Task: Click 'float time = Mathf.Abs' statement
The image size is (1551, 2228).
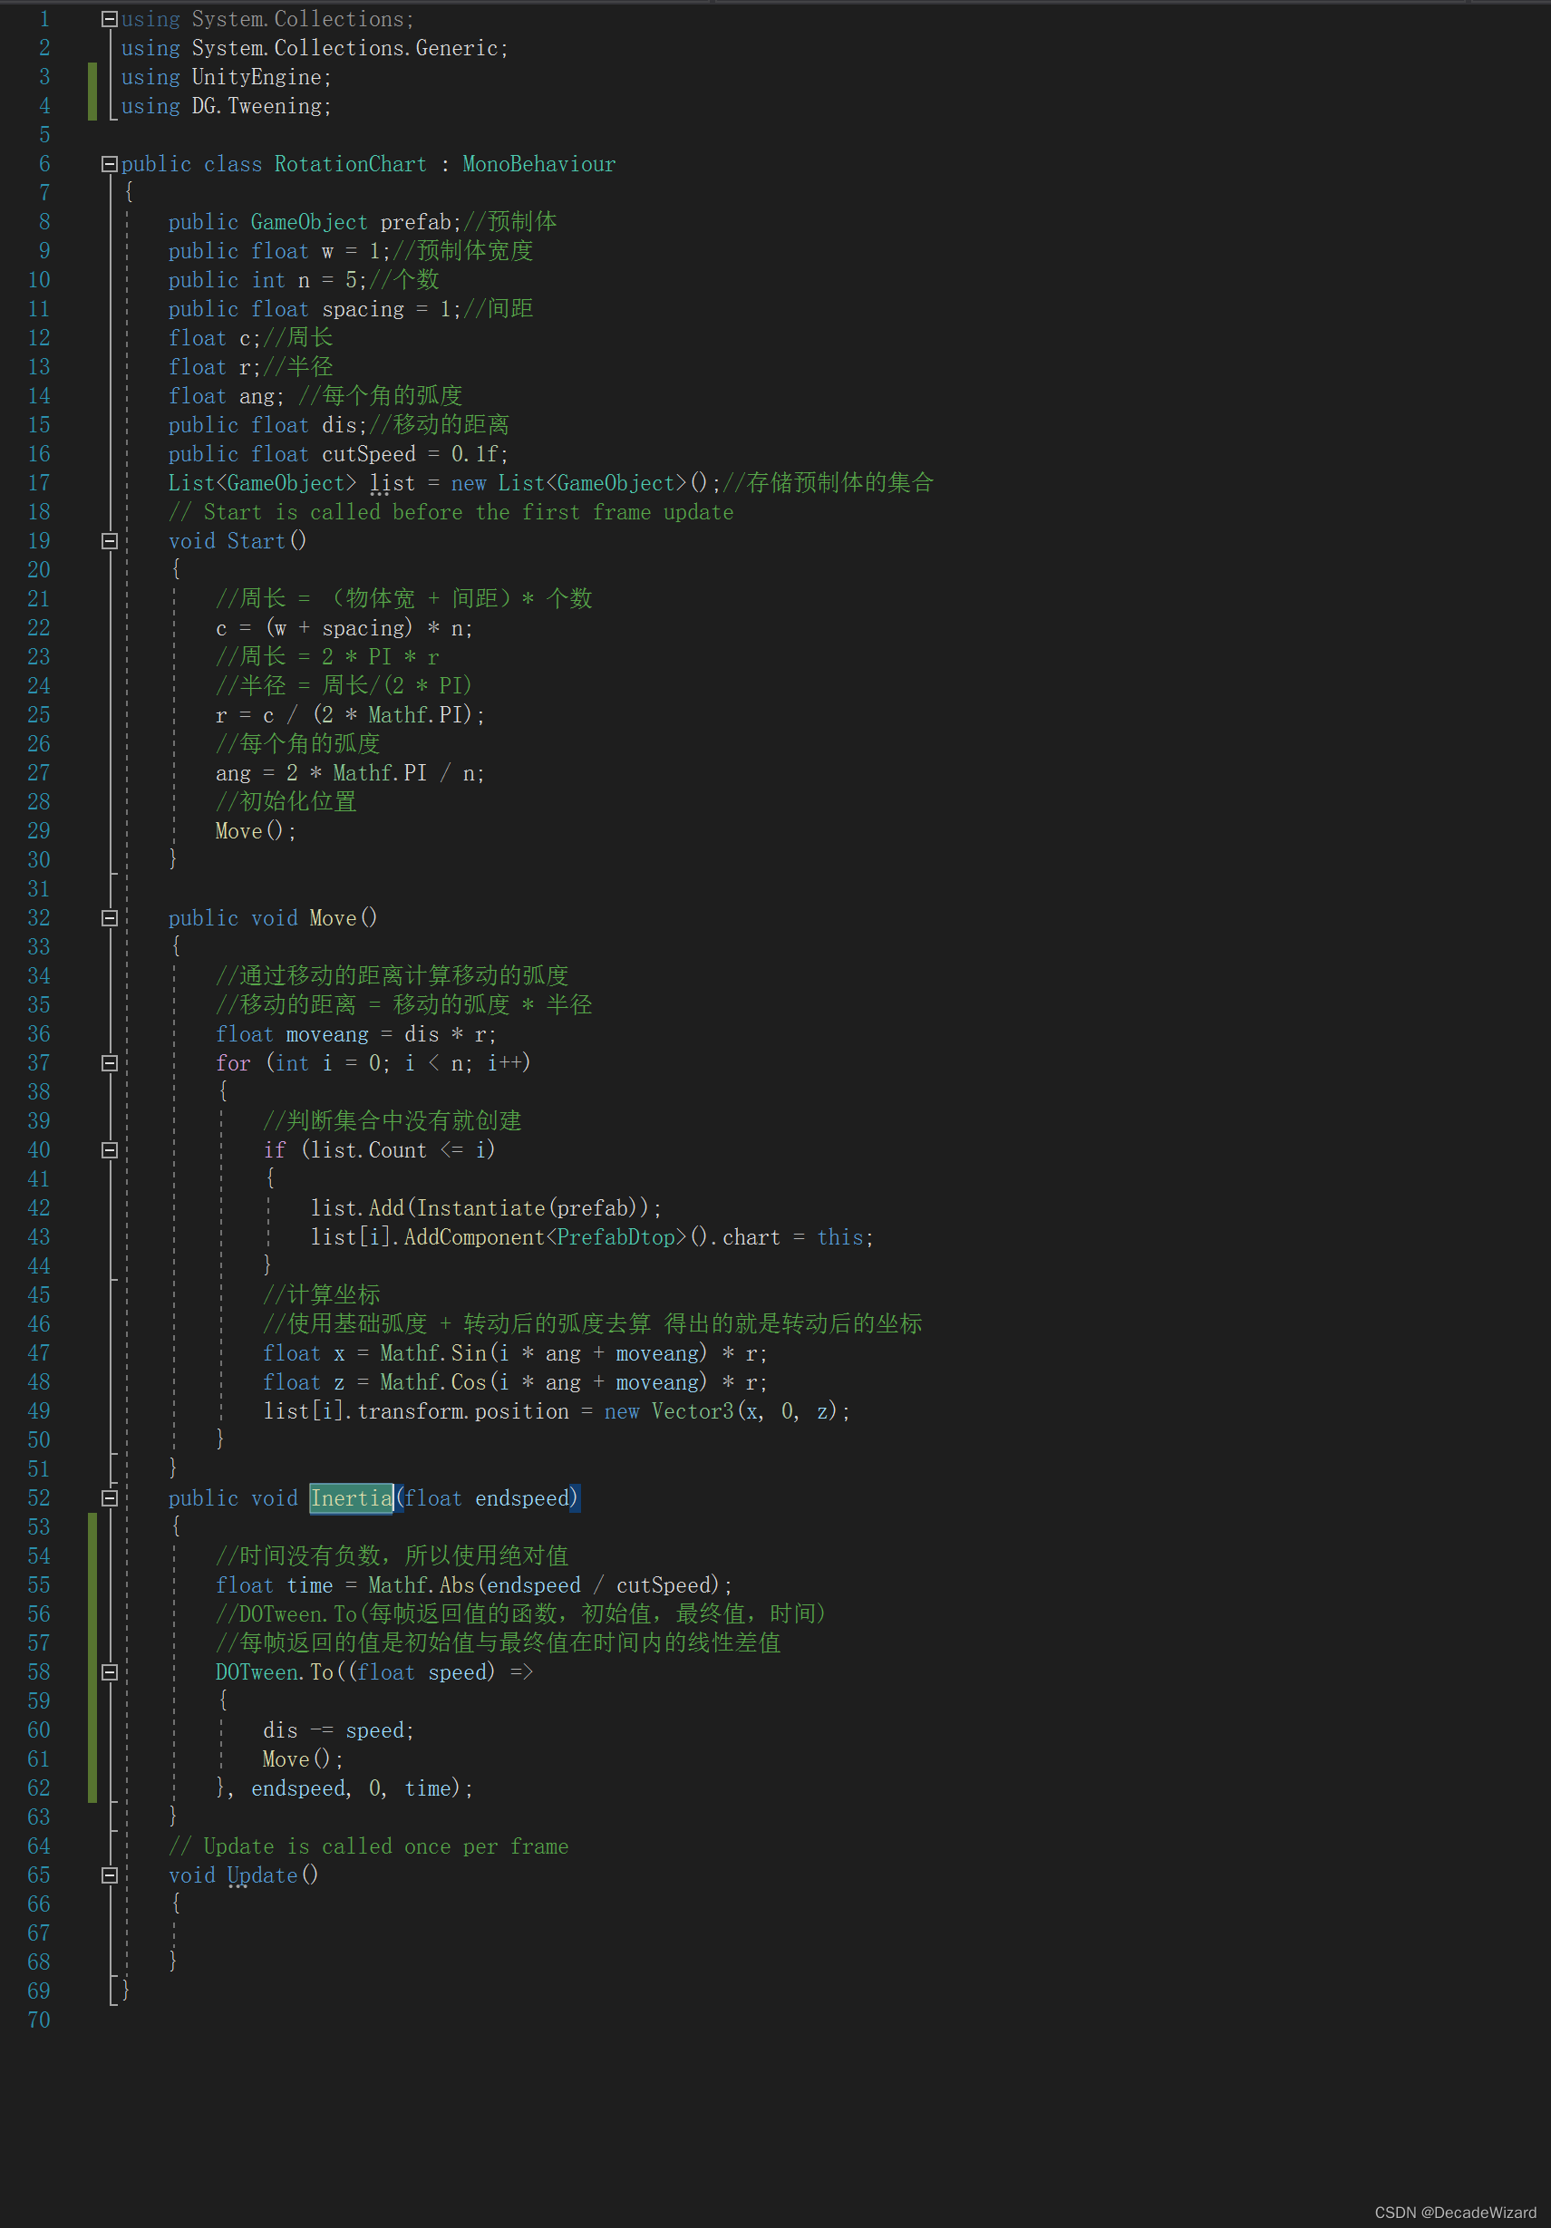Action: (474, 1585)
